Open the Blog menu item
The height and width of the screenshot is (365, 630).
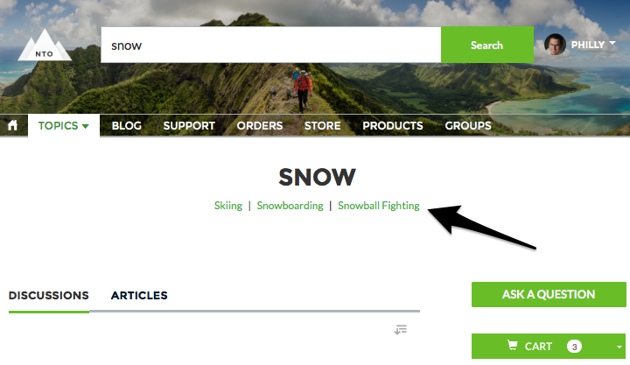click(x=127, y=125)
